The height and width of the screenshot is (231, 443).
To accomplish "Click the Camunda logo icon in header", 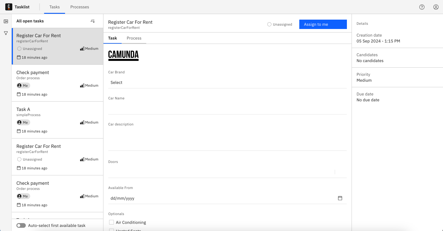I will point(9,7).
